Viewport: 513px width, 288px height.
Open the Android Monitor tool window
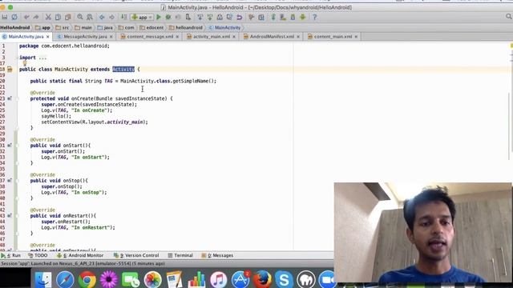80,255
